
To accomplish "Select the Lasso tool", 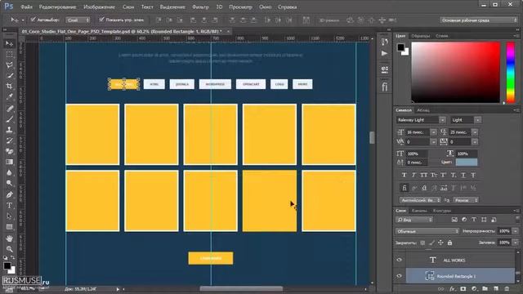I will pyautogui.click(x=9, y=65).
